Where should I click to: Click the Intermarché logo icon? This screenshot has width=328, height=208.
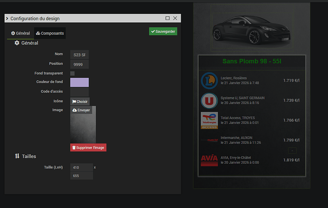pyautogui.click(x=209, y=140)
